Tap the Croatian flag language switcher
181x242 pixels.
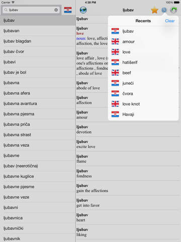coord(68,10)
